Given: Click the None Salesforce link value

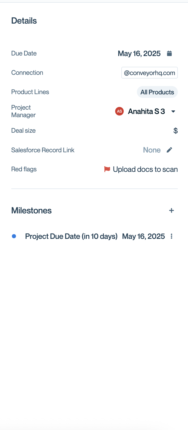Looking at the screenshot, I should 152,150.
